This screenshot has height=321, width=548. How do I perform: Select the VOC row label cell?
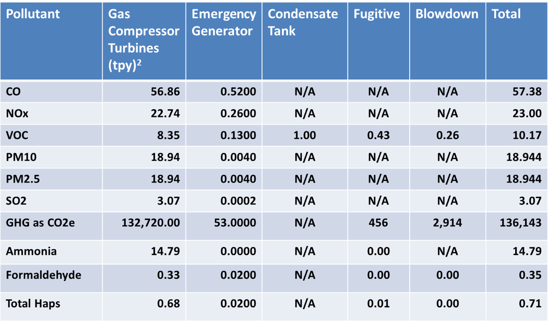(x=17, y=135)
